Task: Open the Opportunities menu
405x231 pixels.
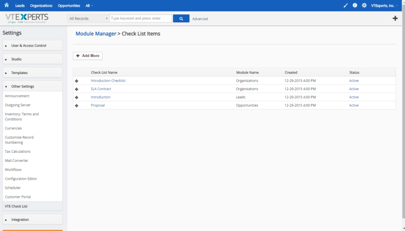Action: point(69,6)
